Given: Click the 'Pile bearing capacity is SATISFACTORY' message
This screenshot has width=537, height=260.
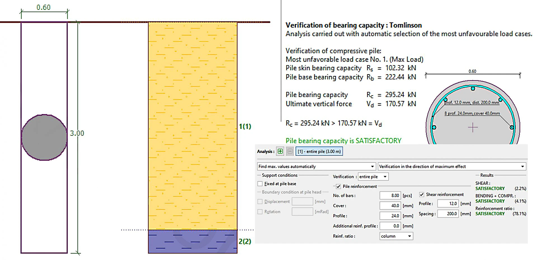Looking at the screenshot, I should point(343,141).
